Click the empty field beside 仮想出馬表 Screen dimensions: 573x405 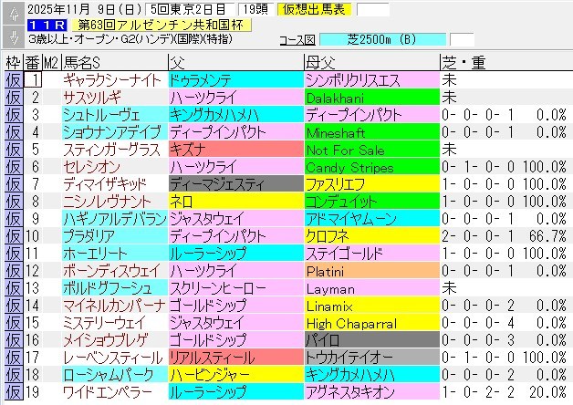coord(371,9)
